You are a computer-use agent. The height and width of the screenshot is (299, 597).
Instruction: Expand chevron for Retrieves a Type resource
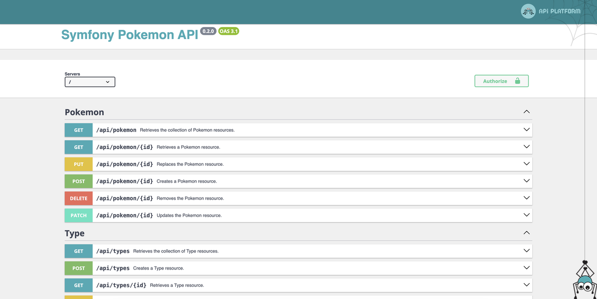(527, 285)
